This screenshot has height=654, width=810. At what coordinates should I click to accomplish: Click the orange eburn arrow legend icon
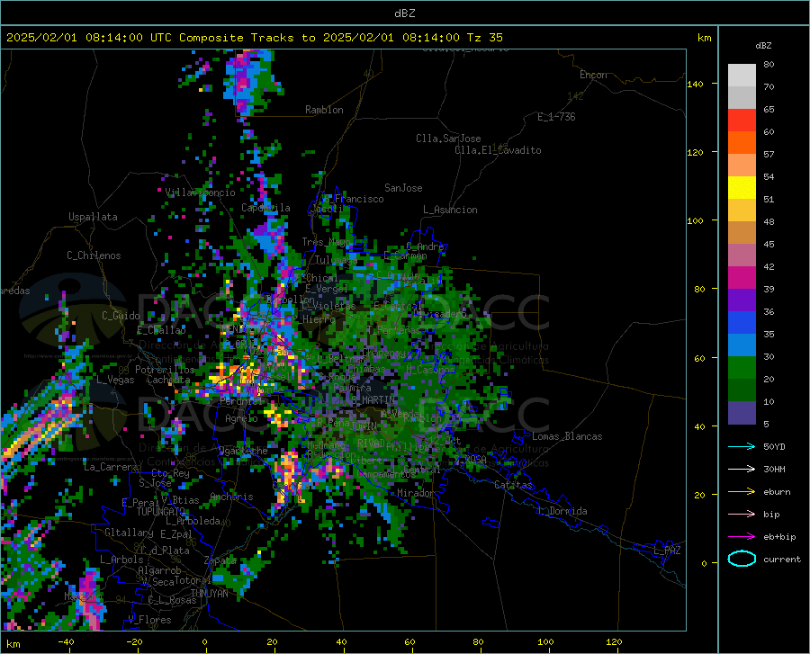tap(742, 491)
